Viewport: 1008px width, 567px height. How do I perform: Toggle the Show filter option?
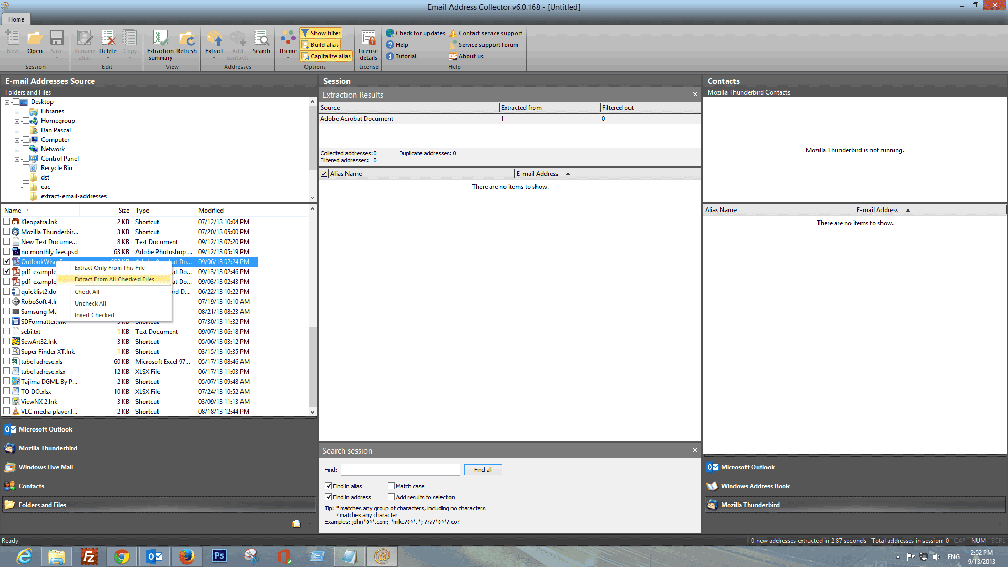321,33
